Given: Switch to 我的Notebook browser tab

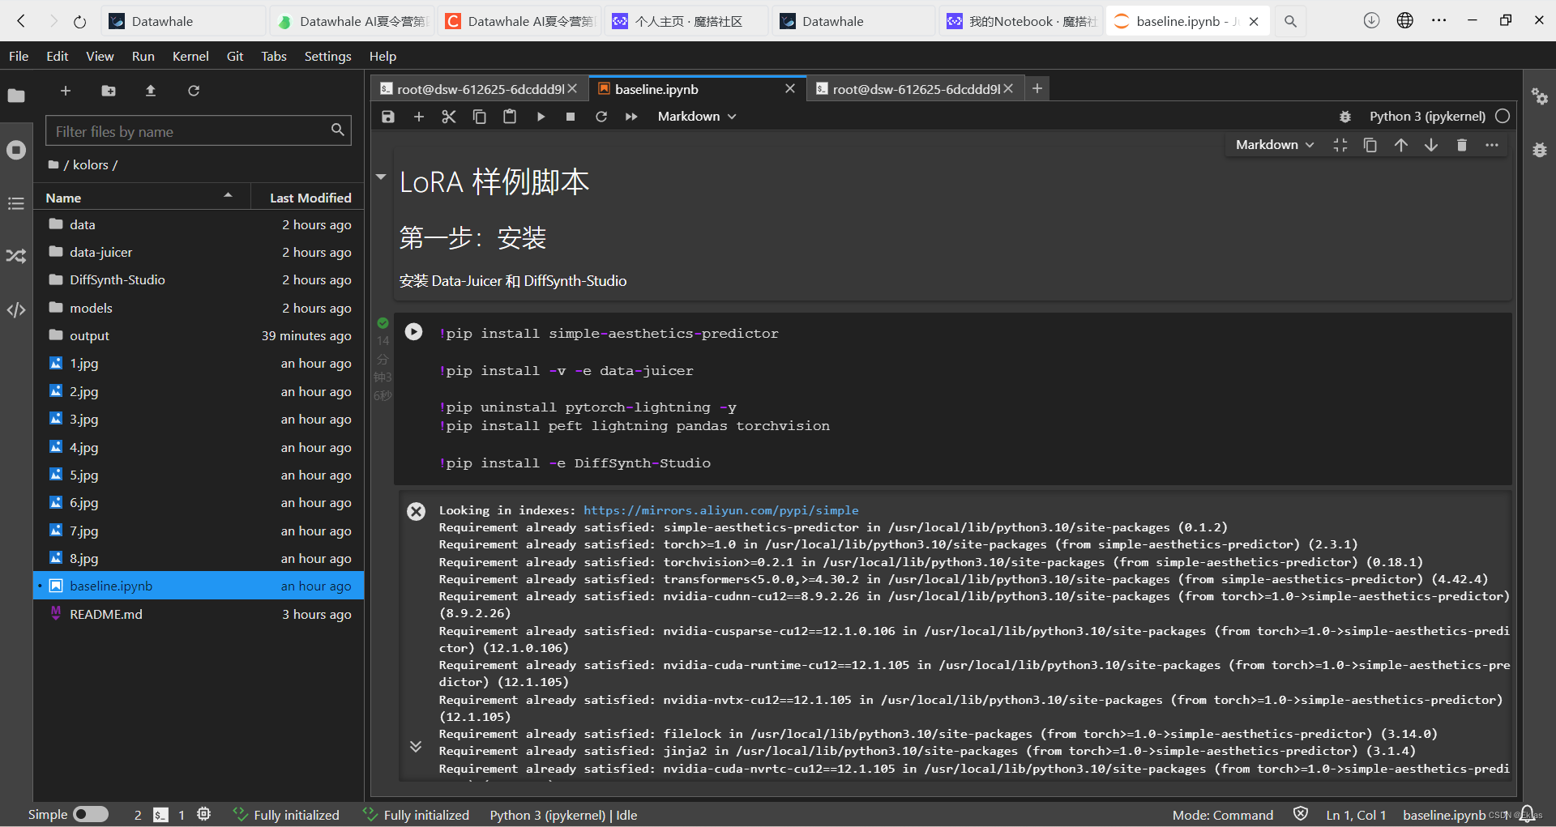Looking at the screenshot, I should click(x=1020, y=22).
